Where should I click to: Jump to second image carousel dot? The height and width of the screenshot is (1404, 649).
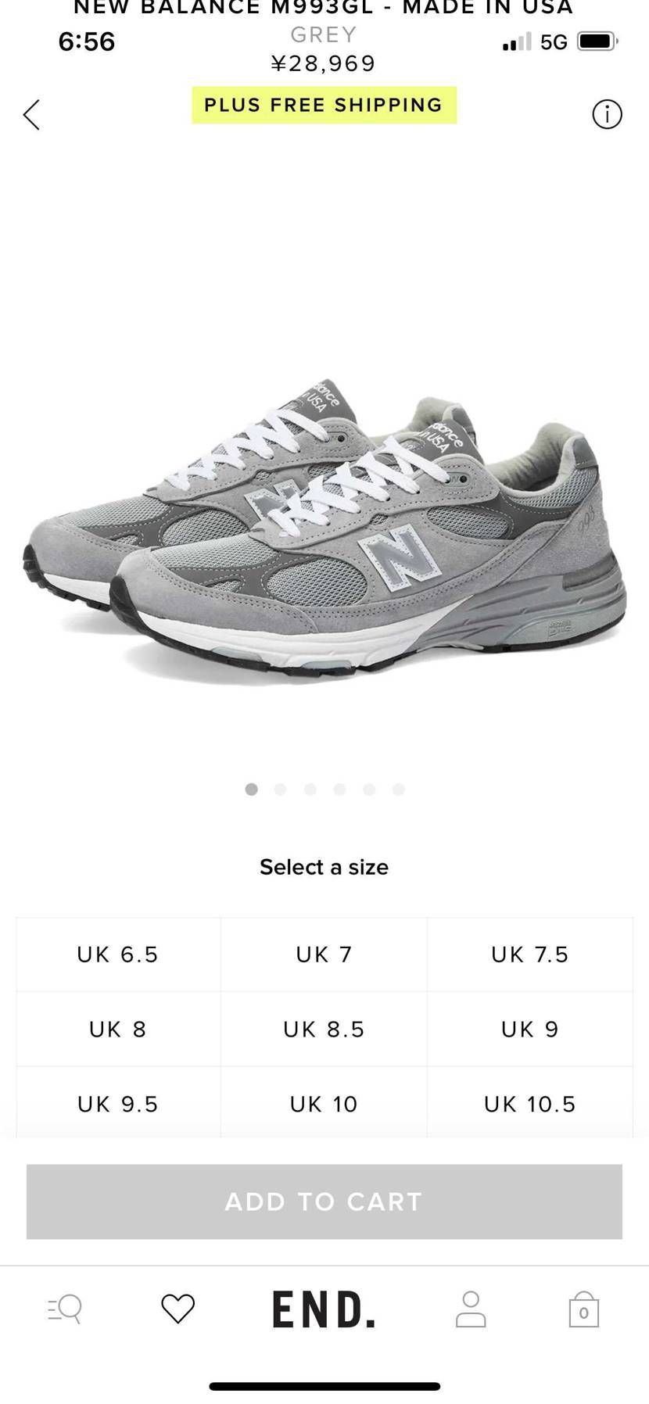[x=281, y=790]
